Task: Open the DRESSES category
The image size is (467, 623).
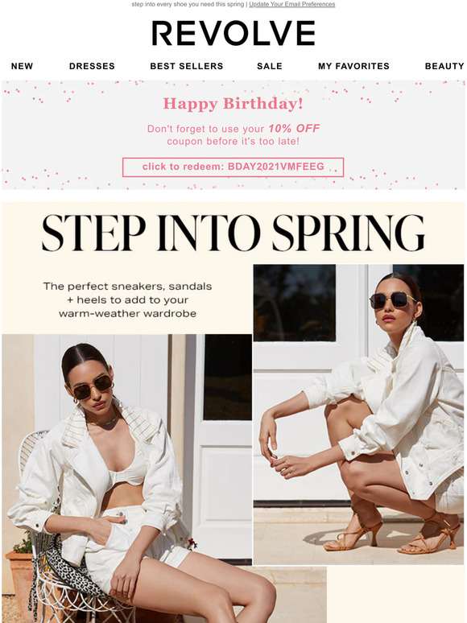Action: [x=92, y=66]
